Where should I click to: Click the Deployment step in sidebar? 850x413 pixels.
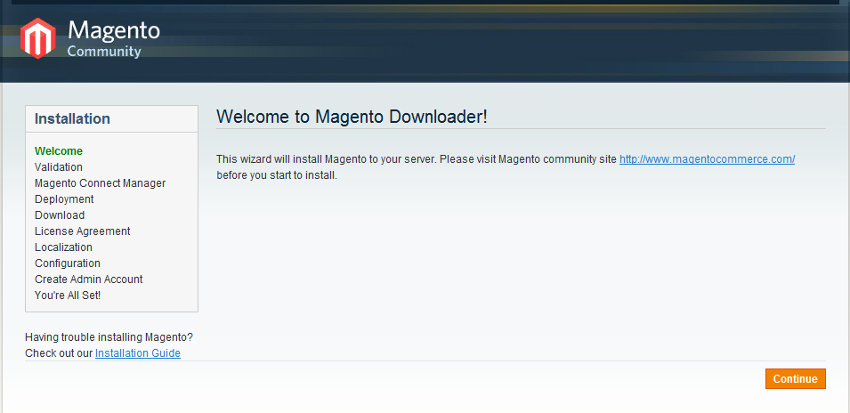pos(64,198)
